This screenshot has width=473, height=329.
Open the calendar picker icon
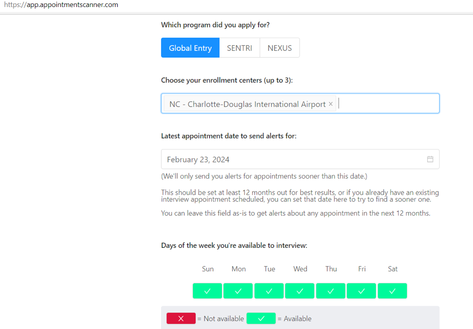430,159
